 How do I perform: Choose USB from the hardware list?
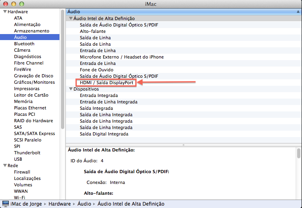click(18, 159)
